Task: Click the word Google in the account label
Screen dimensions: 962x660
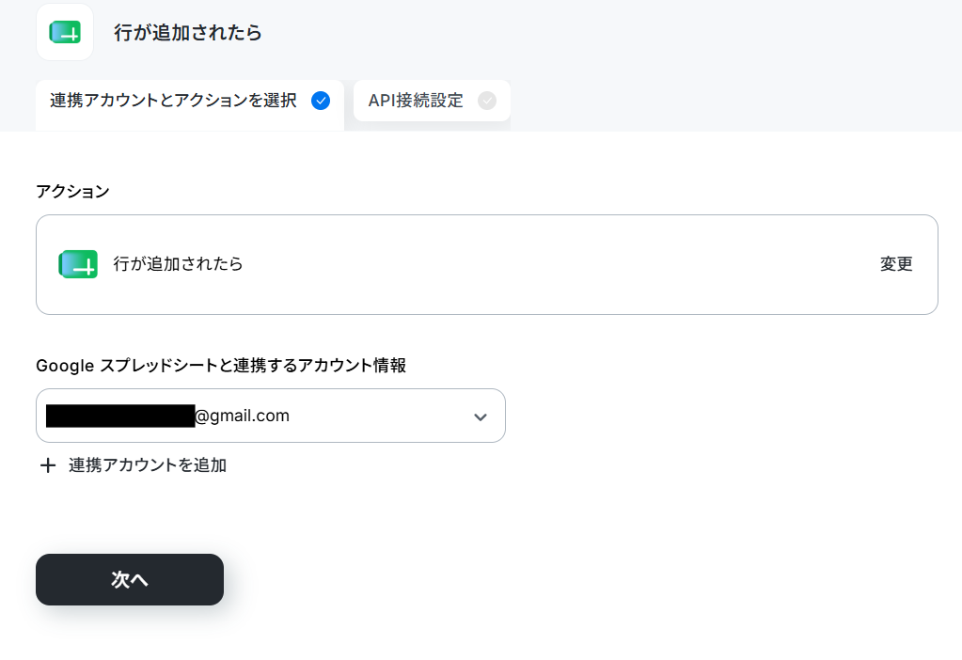Action: (x=65, y=366)
